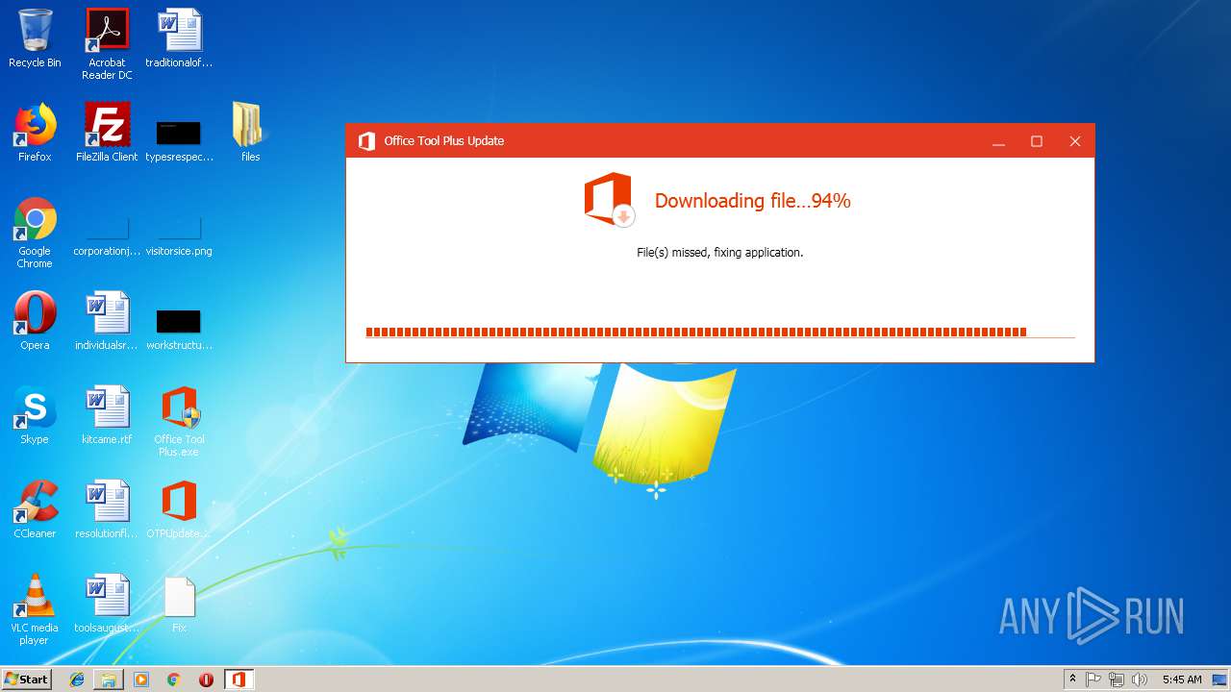
Task: Select the individualsr Word document
Action: (107, 321)
